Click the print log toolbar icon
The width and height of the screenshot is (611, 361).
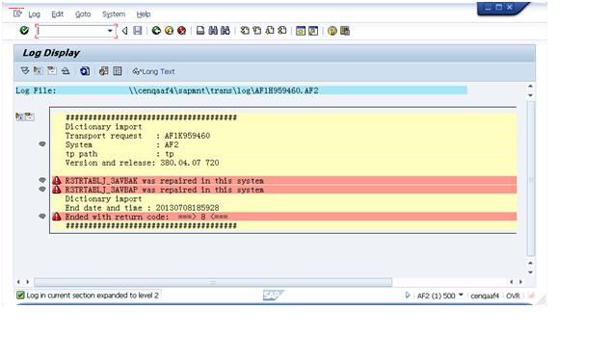104,71
